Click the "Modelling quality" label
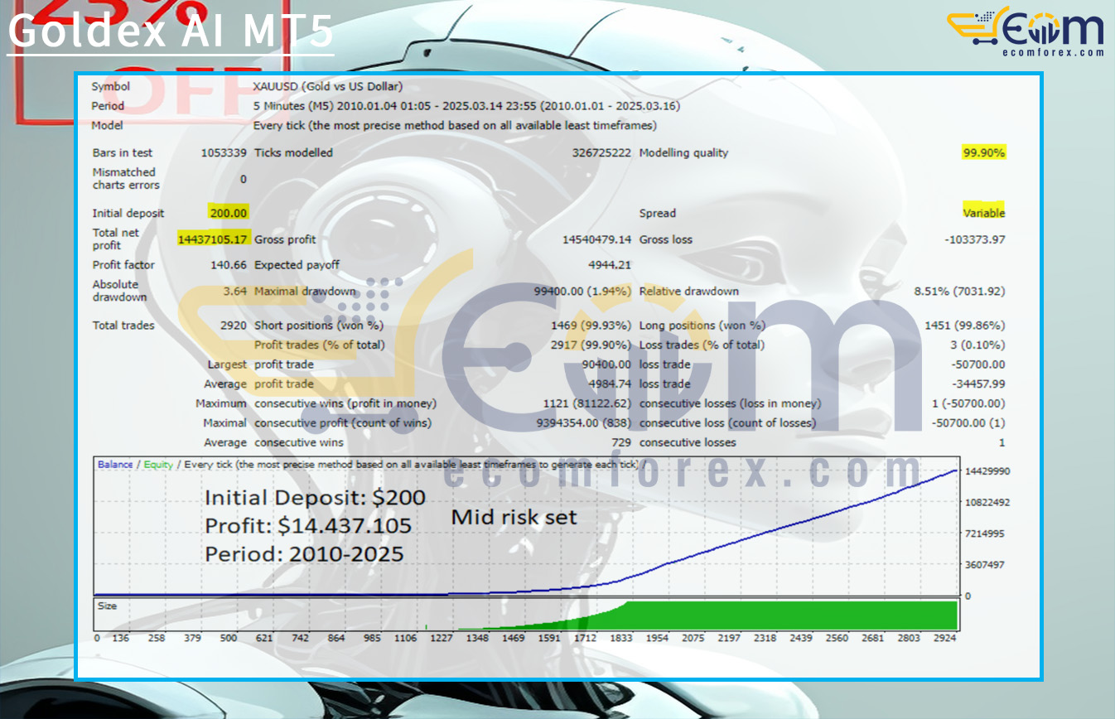This screenshot has height=719, width=1115. click(684, 152)
